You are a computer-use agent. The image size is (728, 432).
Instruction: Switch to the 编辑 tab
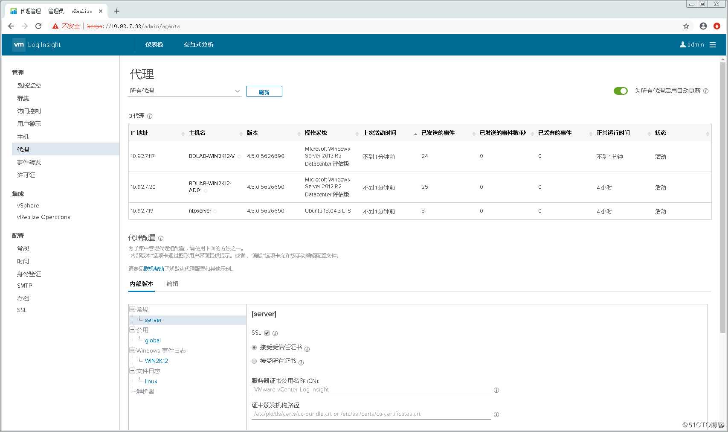[172, 284]
